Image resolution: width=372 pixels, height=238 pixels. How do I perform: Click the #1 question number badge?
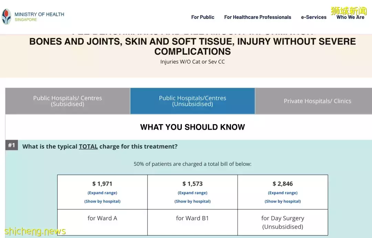click(x=12, y=145)
